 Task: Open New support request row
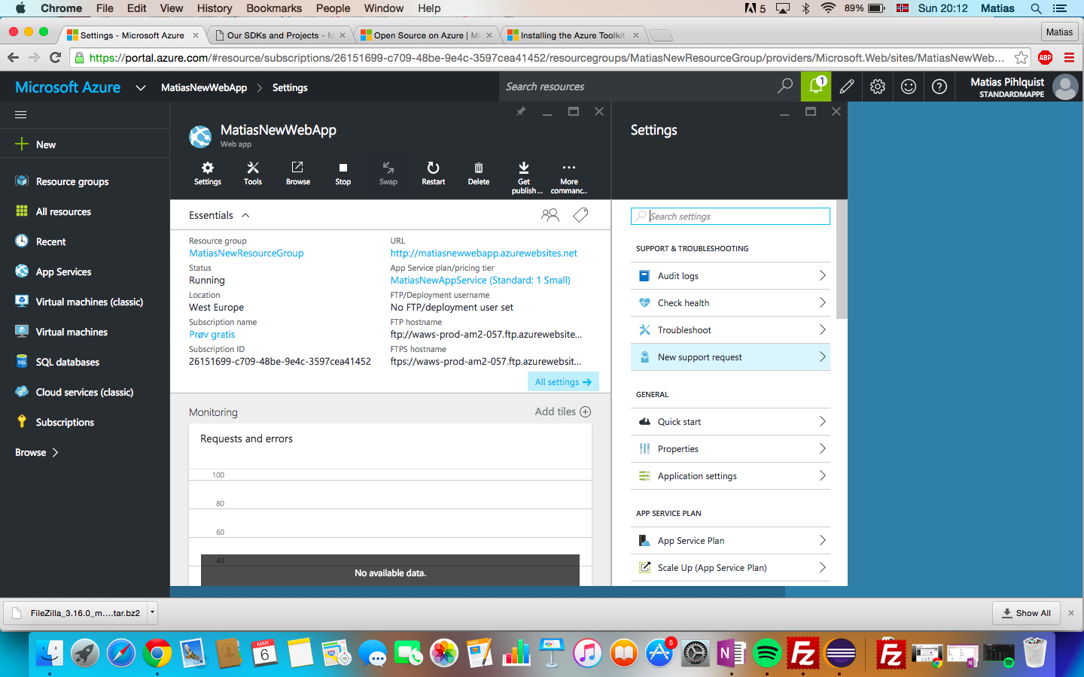click(730, 357)
